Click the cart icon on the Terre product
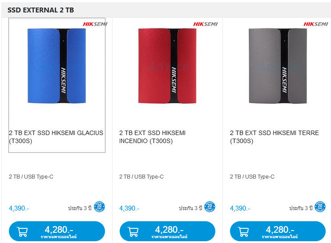 (243, 231)
